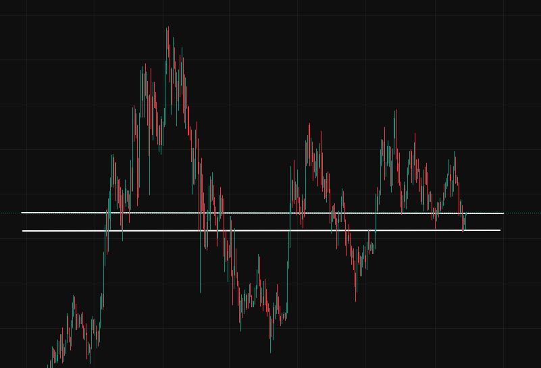Click the peak of the third rally
Screen dimensions: 541x368
pyautogui.click(x=395, y=111)
